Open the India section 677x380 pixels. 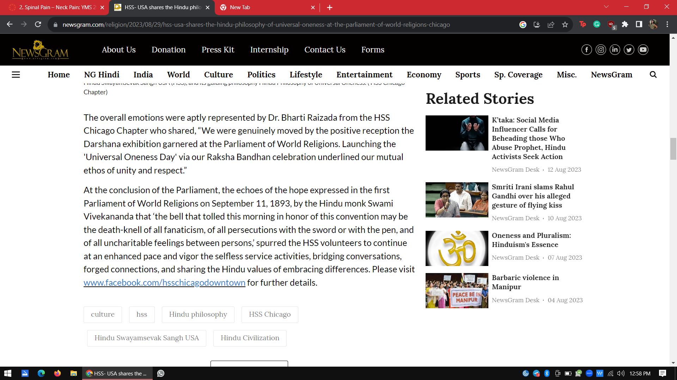click(x=143, y=75)
